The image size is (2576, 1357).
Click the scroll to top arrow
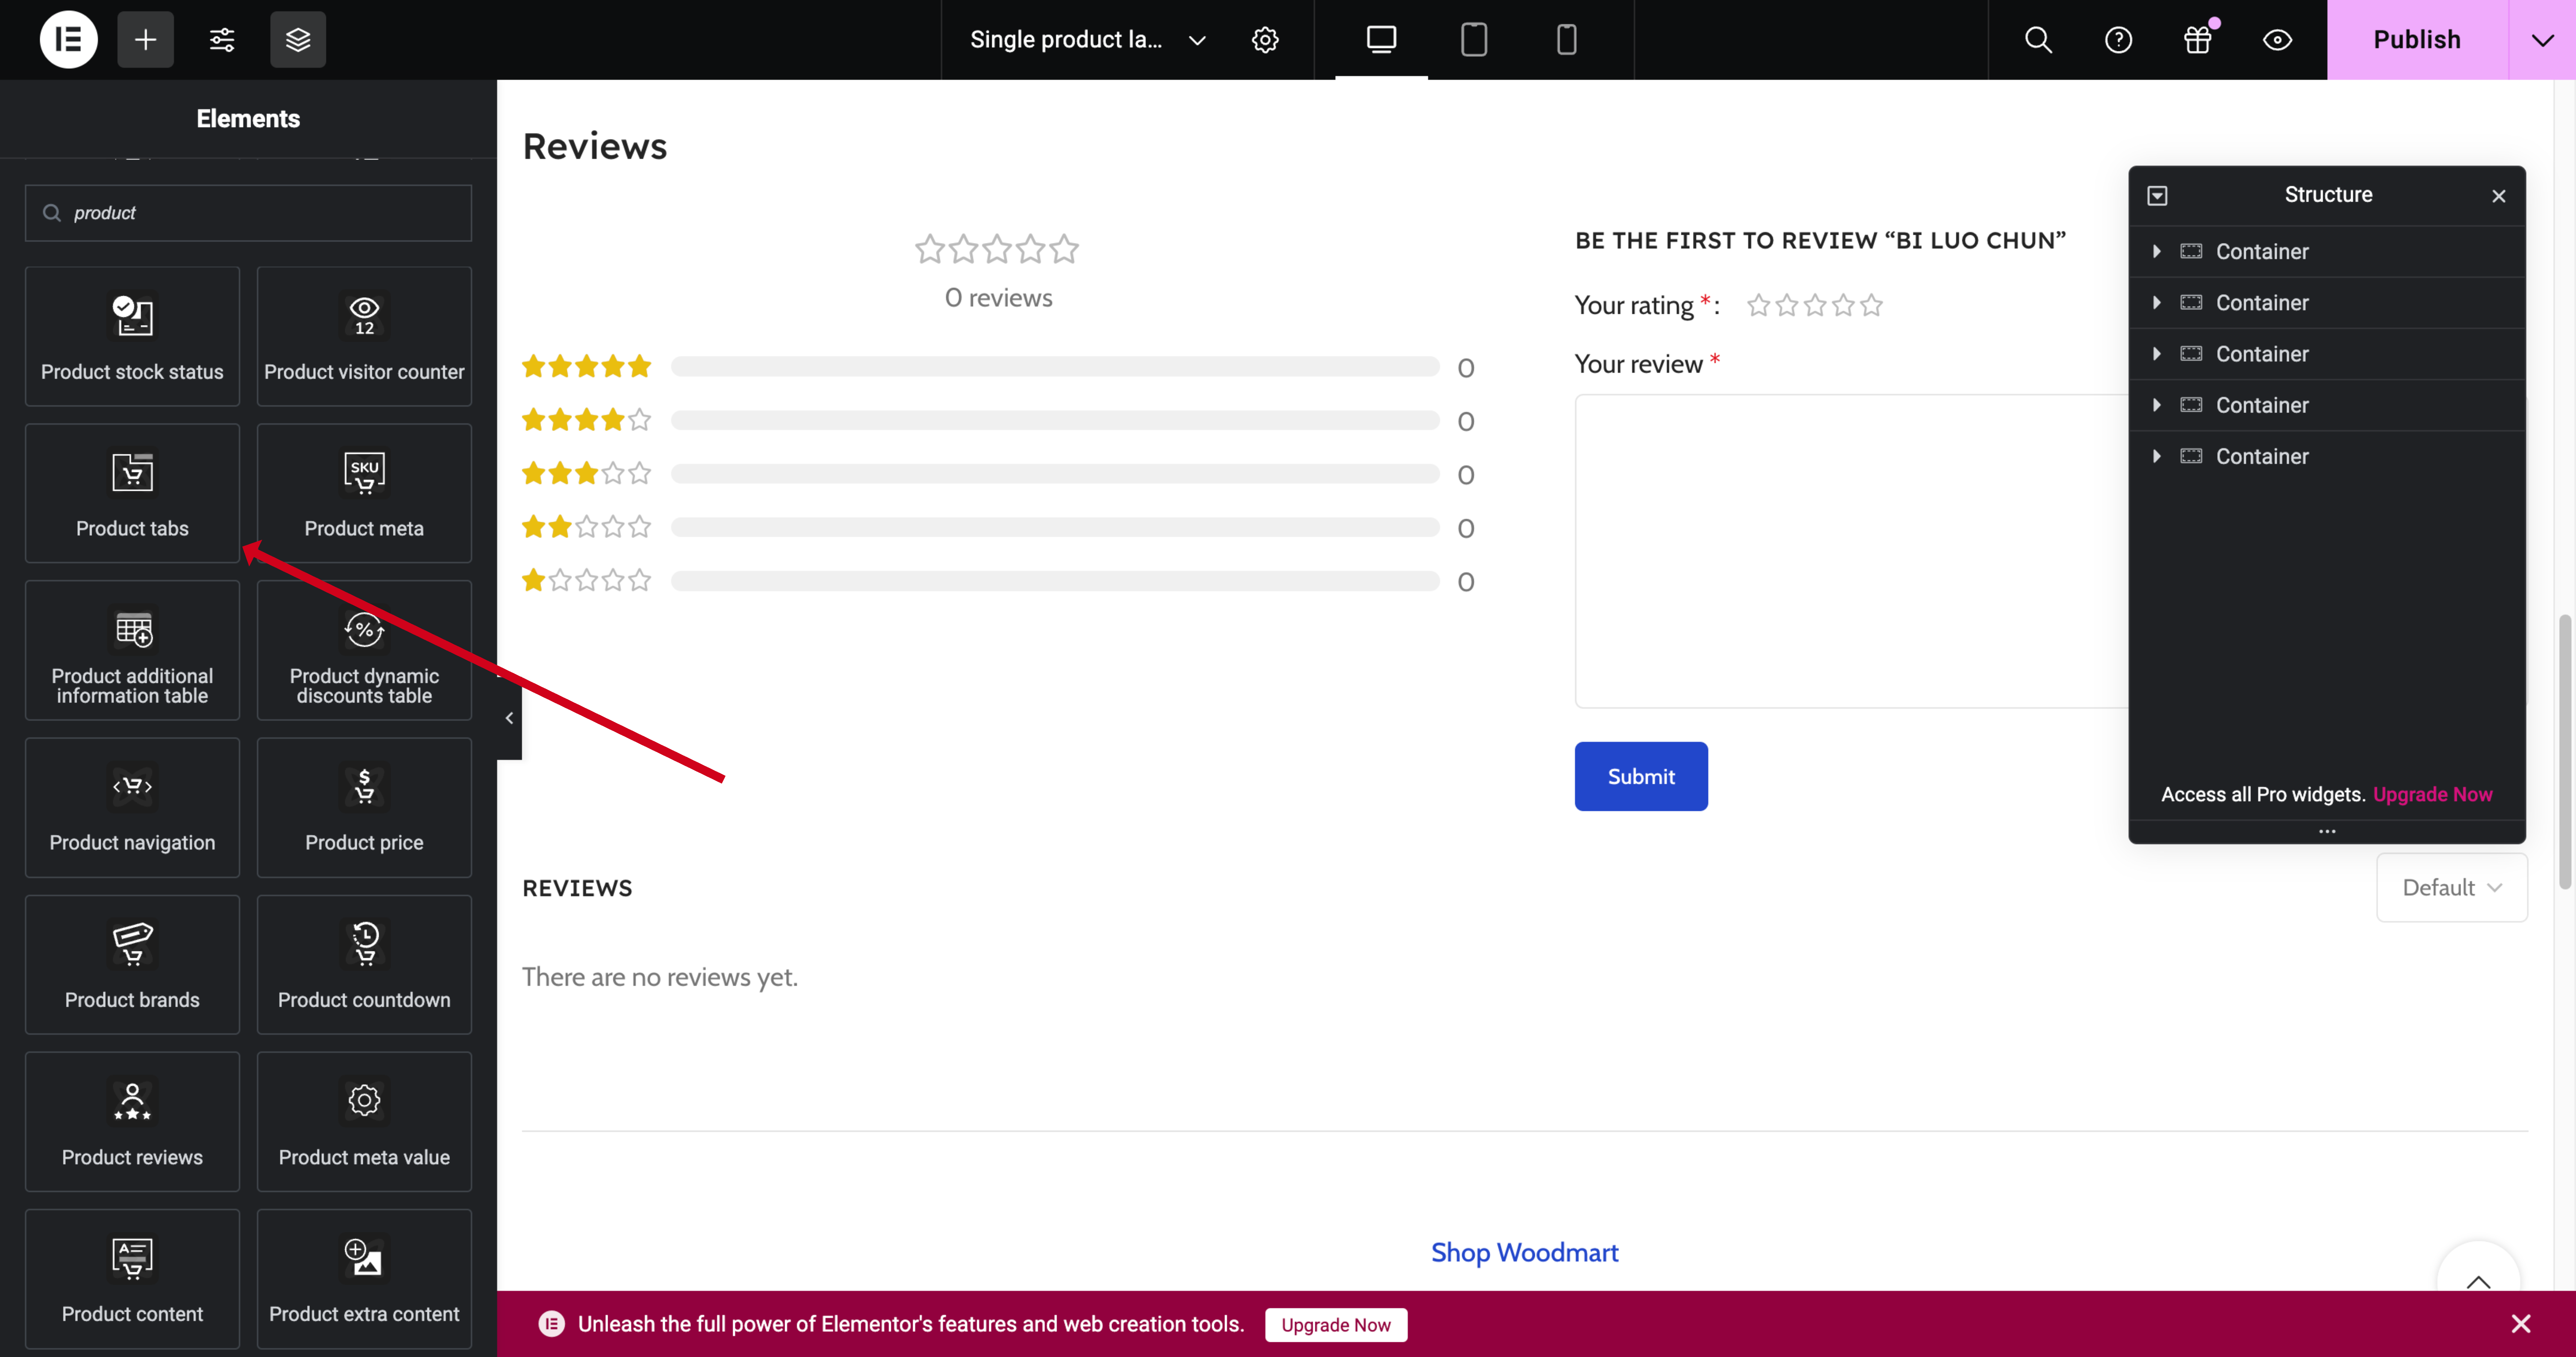click(2478, 1281)
